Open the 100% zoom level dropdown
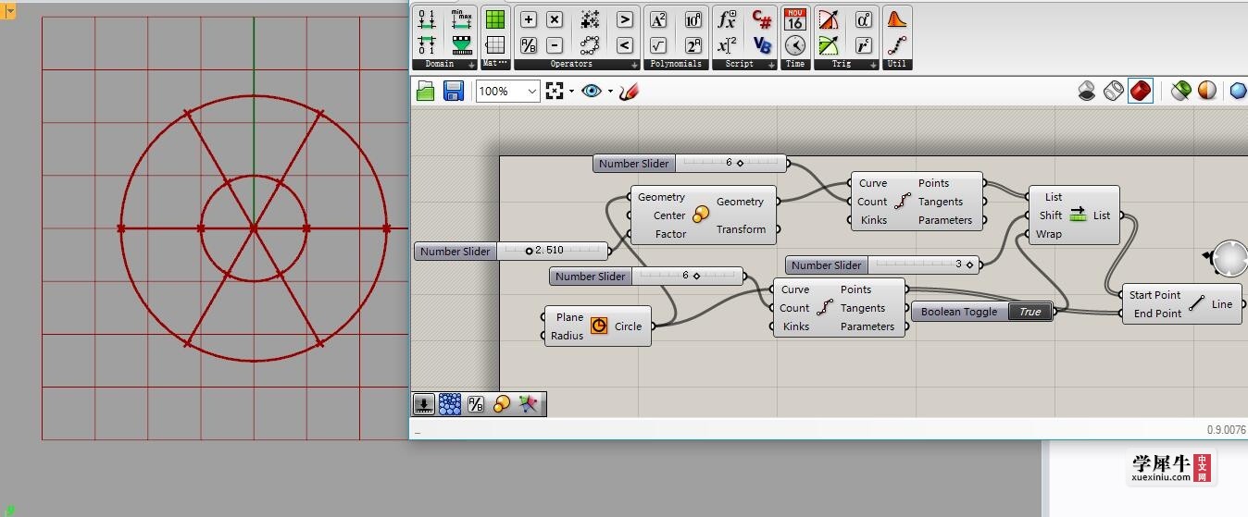1248x517 pixels. coord(532,91)
